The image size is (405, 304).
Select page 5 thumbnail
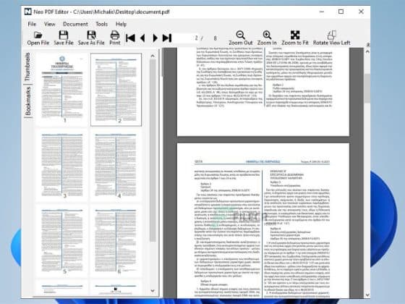click(x=62, y=241)
